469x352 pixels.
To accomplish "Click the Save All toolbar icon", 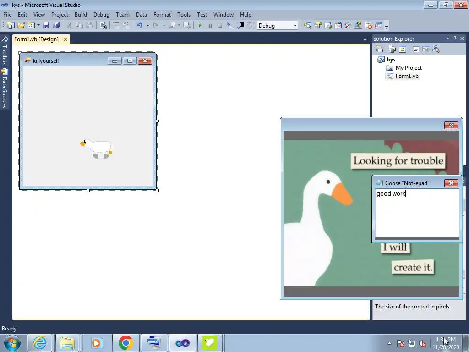I will point(56,26).
